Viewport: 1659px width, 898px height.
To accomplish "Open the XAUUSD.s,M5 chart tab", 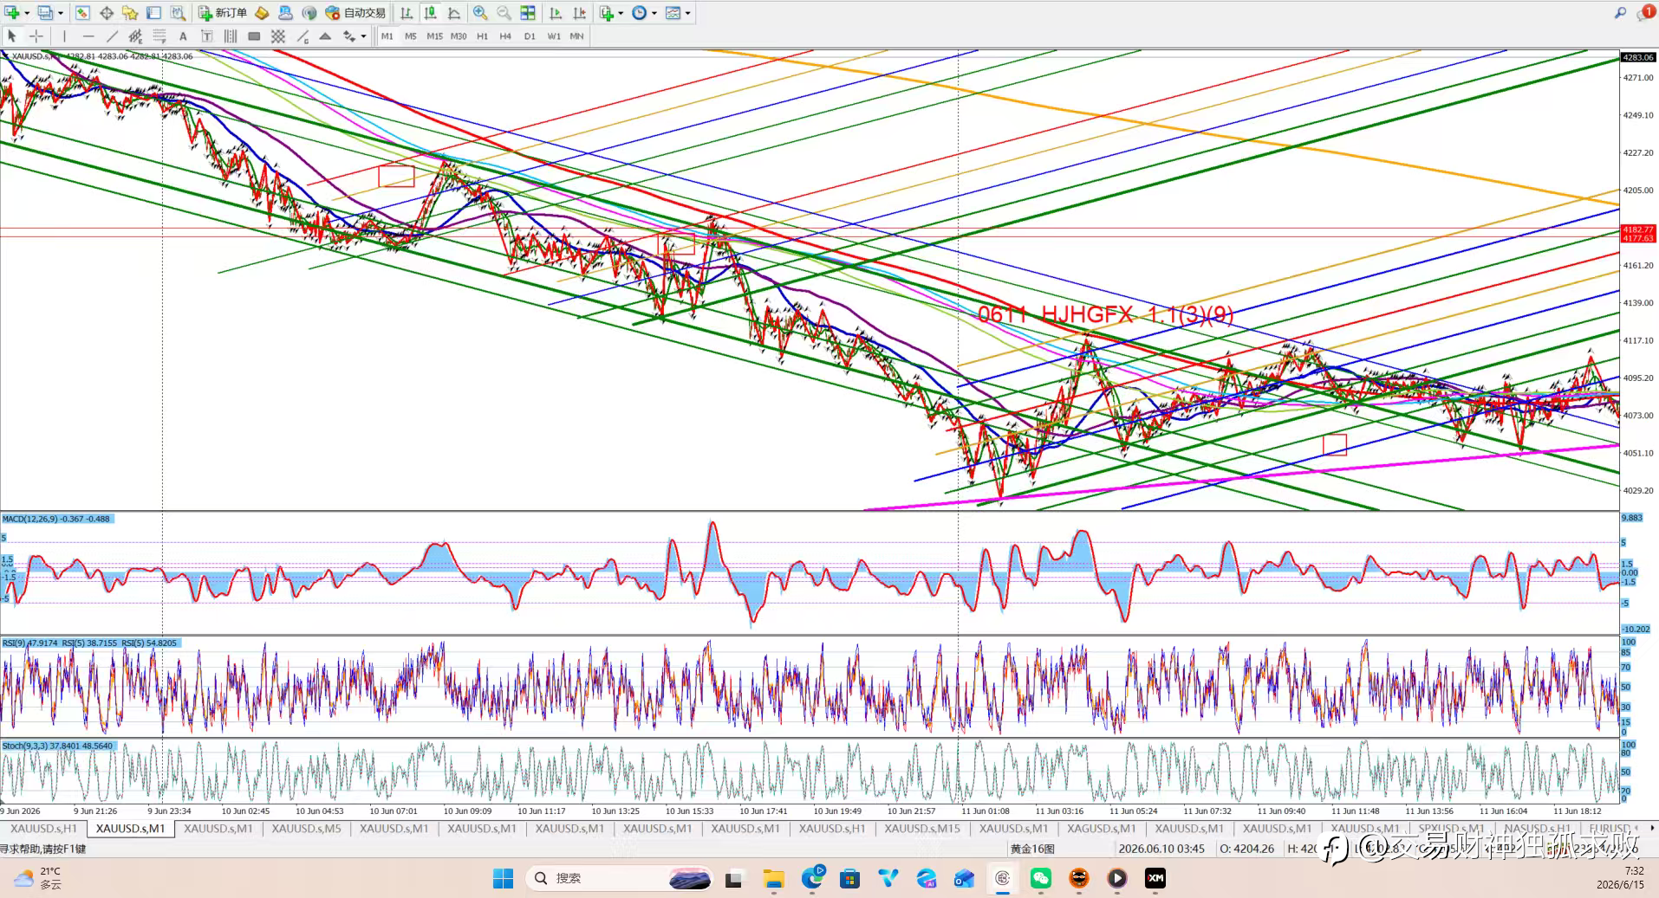I will coord(306,829).
